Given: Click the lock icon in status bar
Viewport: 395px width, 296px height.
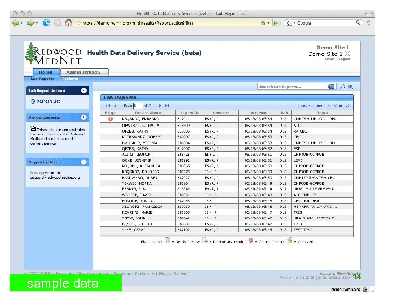Looking at the screenshot, I should tap(365, 289).
